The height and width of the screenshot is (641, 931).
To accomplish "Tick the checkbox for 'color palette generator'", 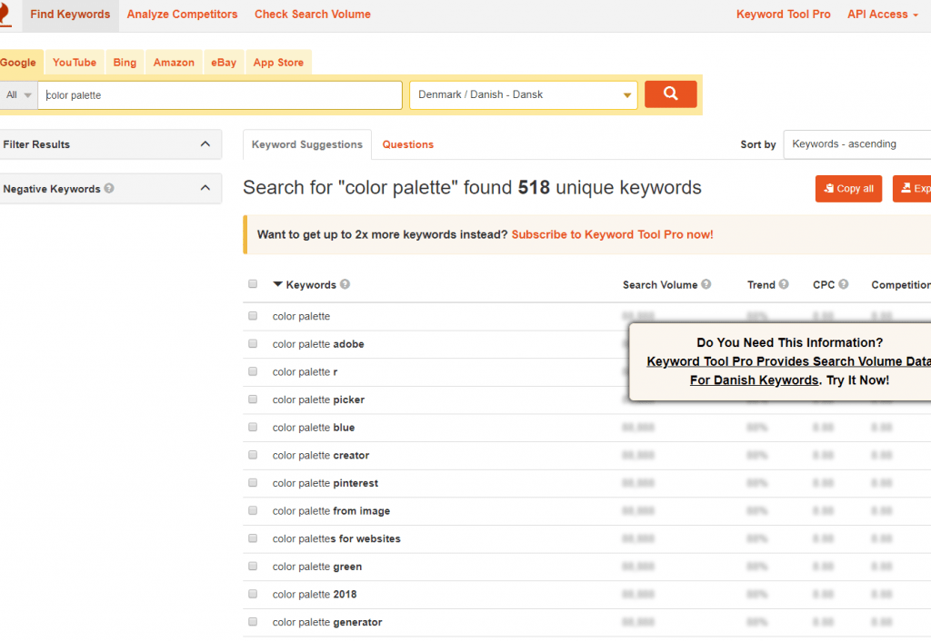I will (x=253, y=622).
